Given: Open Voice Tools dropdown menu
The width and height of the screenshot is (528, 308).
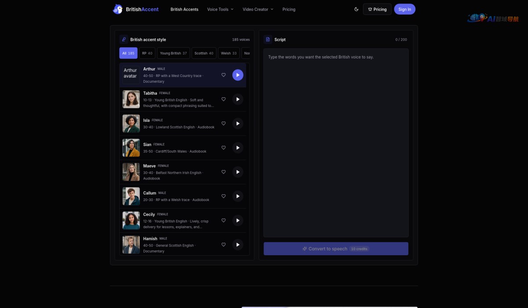Looking at the screenshot, I should pos(220,9).
